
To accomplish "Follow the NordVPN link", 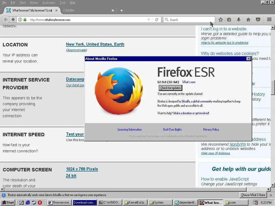I will tap(238, 144).
